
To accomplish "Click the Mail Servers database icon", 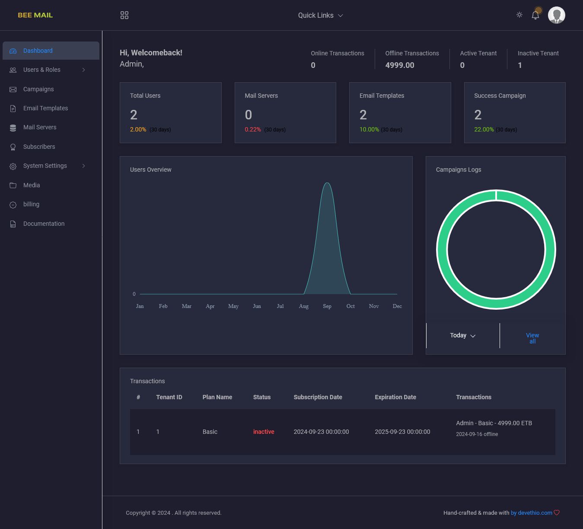I will pos(13,128).
